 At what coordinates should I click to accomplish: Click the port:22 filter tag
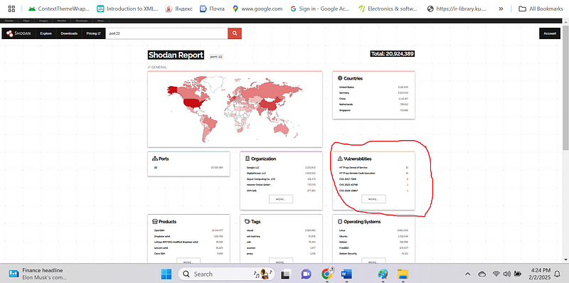216,57
